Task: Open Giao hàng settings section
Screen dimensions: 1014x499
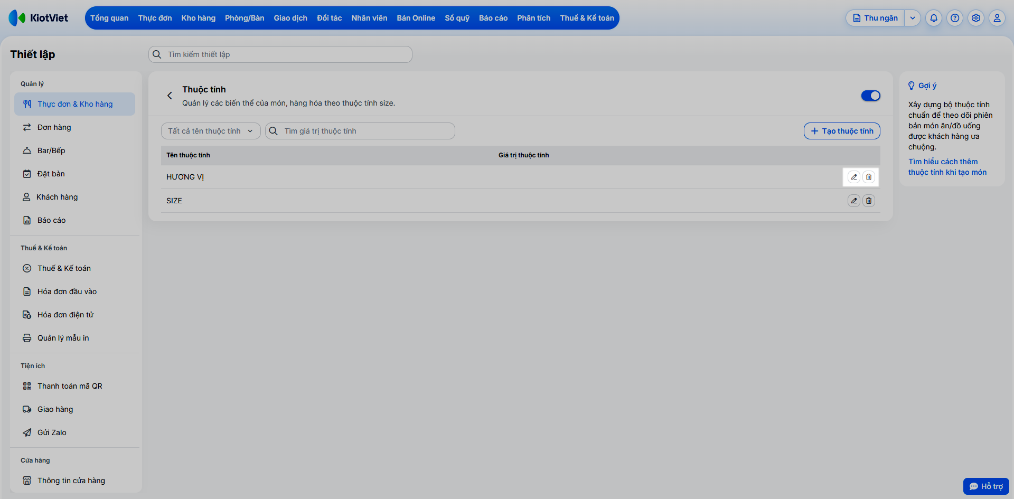Action: point(74,409)
